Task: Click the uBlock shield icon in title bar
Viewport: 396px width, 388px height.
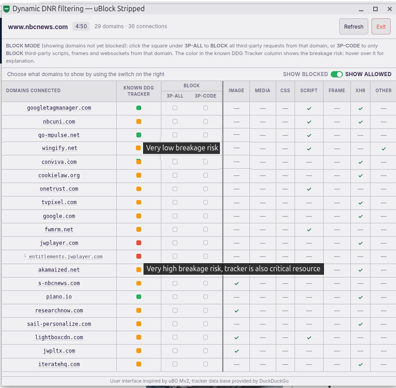Action: click(x=6, y=9)
